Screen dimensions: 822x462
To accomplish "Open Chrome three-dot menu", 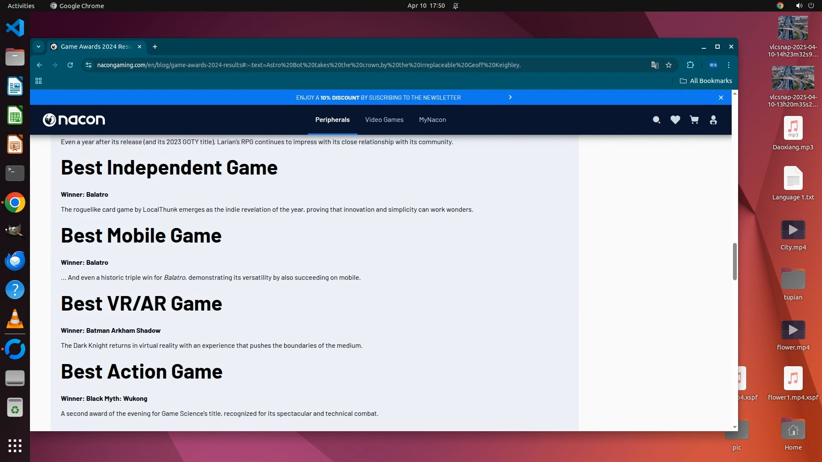I will pyautogui.click(x=729, y=65).
